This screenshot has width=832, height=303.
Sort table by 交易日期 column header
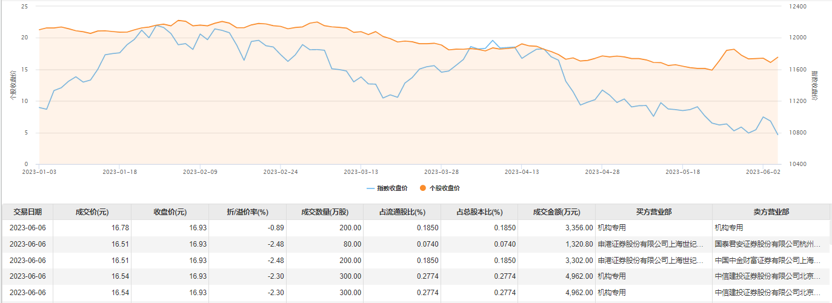(x=28, y=212)
